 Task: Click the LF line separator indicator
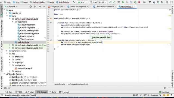pos(141,95)
